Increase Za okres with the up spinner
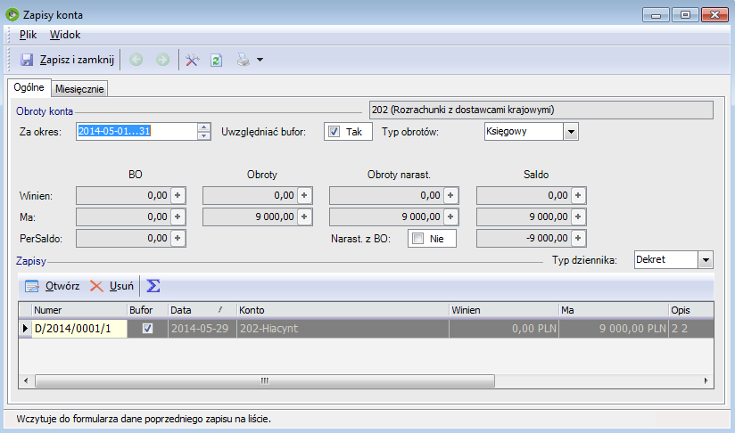Screen dimensions: 735x433 204,127
